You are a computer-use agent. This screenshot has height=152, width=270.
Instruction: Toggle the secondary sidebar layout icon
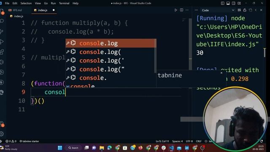click(x=233, y=3)
